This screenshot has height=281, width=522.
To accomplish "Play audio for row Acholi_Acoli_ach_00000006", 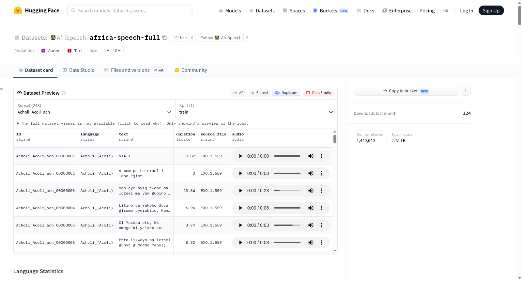I will 240,242.
